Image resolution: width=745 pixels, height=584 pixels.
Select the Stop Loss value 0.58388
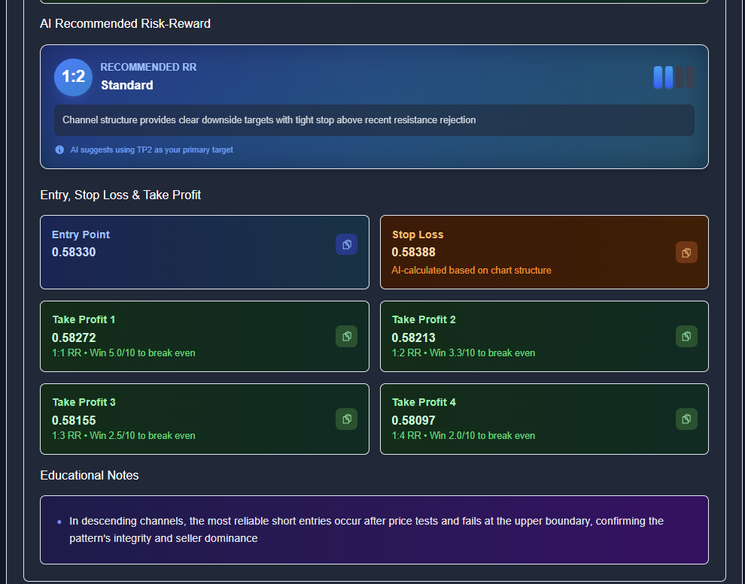[x=413, y=252]
